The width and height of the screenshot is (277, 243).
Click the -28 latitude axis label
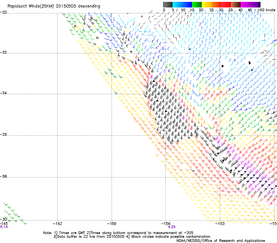(x=3, y=176)
